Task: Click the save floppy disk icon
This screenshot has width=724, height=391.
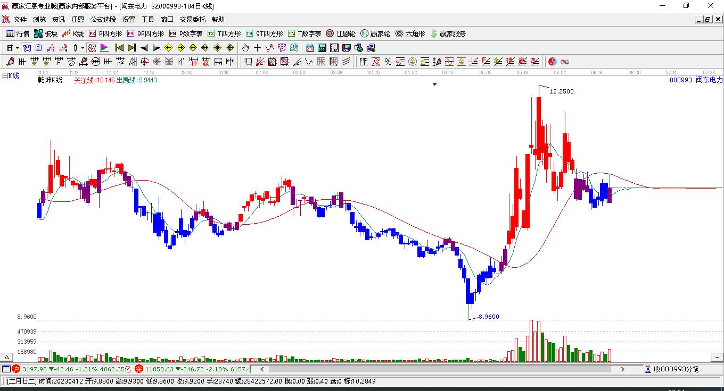Action: pos(347,48)
